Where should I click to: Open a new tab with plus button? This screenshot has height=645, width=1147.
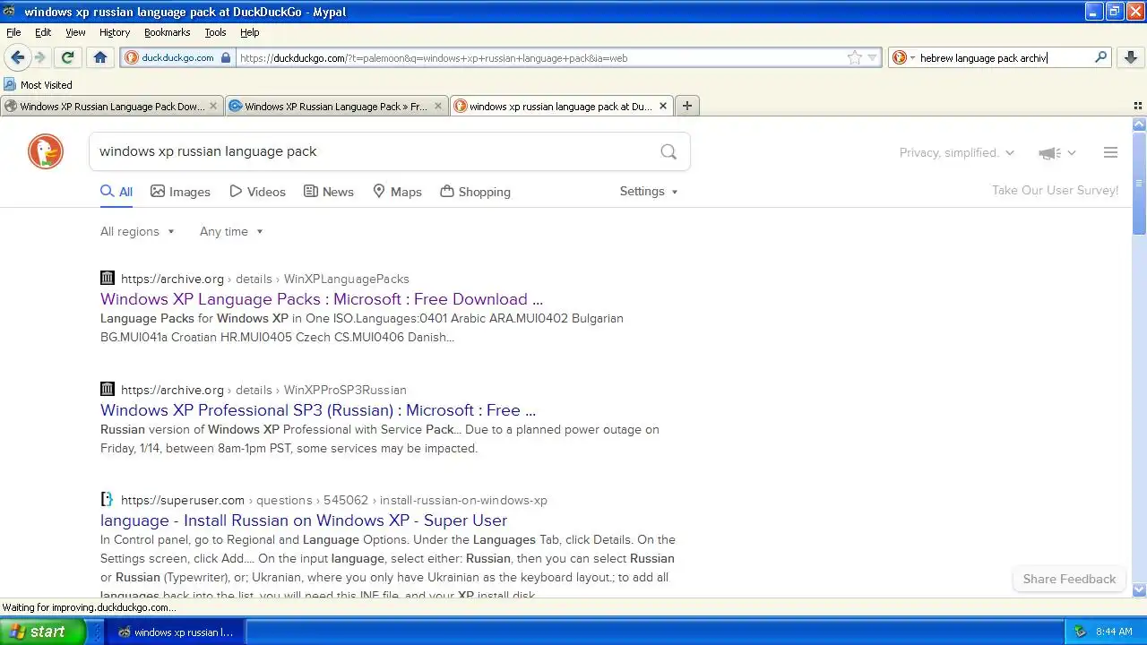click(687, 106)
